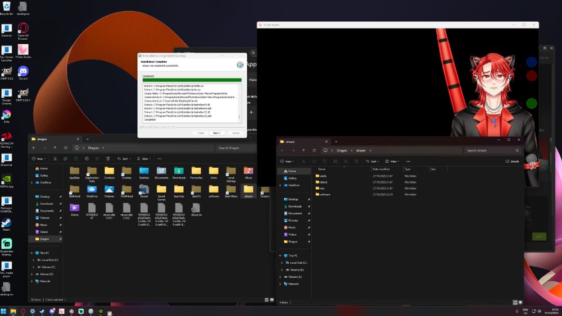Open the Krita desktop shortcut
The image size is (562, 316).
click(6, 116)
